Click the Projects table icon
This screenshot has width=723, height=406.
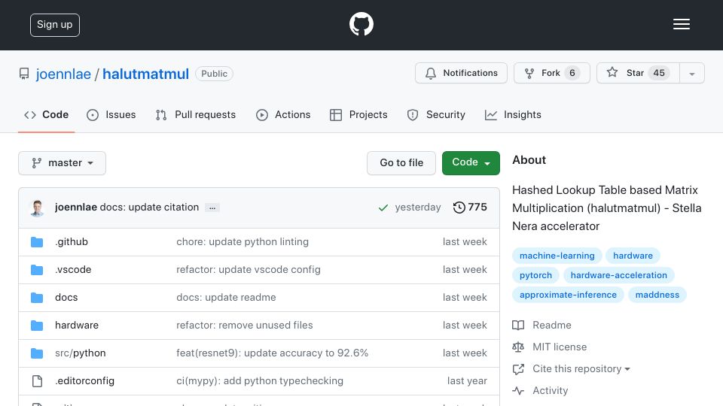pos(336,115)
